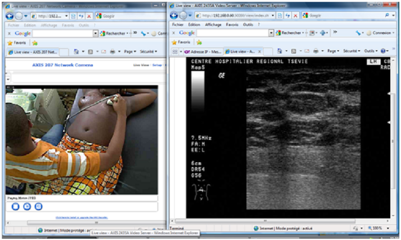Open Sécurité menu in AXIS 207 window
The width and height of the screenshot is (401, 240).
pyautogui.click(x=148, y=52)
